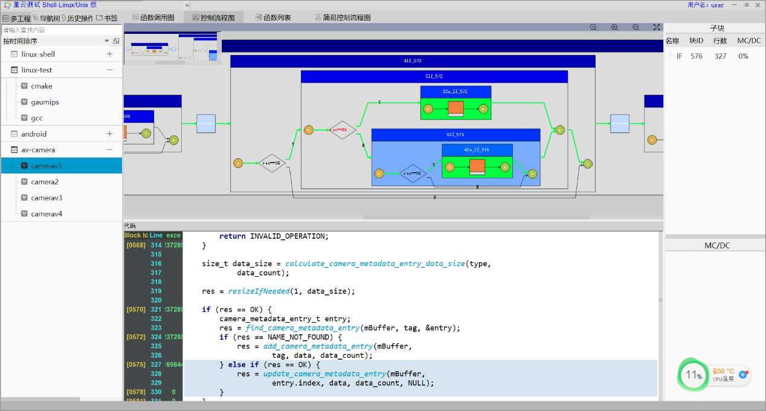Viewport: 766px width, 411px height.
Task: Open the 按时间排序 sort dropdown arrow
Action: point(107,41)
